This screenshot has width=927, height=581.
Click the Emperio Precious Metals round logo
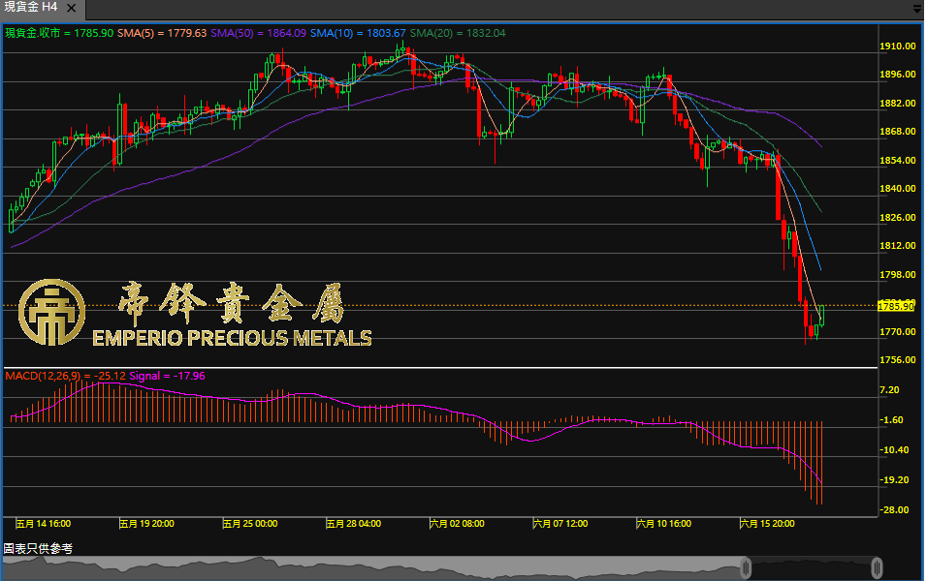coord(51,313)
